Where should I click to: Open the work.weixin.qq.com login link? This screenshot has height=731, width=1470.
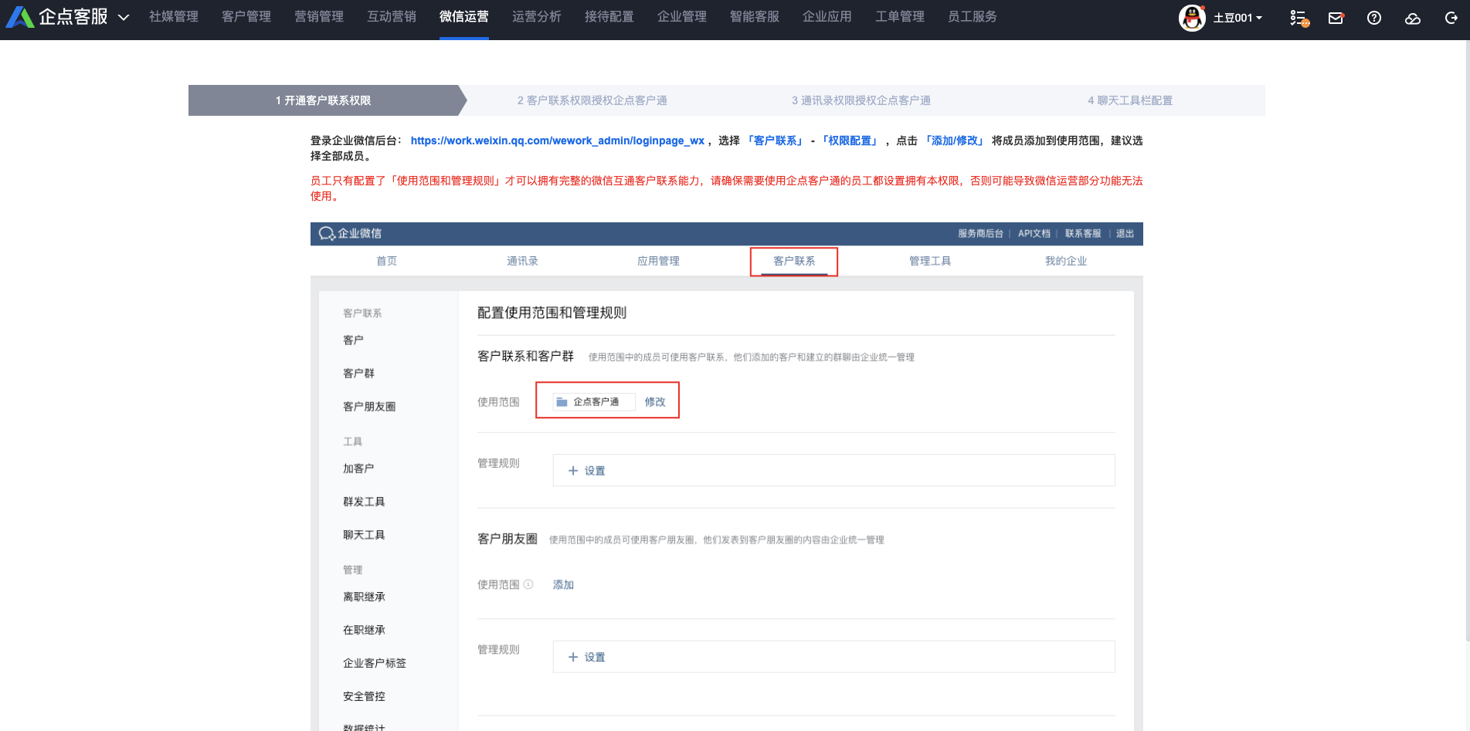[x=558, y=140]
